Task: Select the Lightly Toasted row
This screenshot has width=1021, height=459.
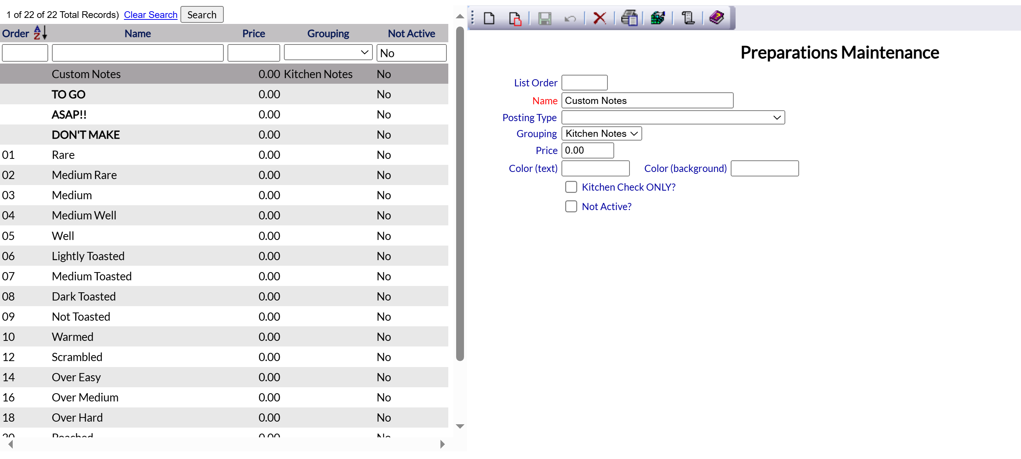Action: click(x=224, y=256)
